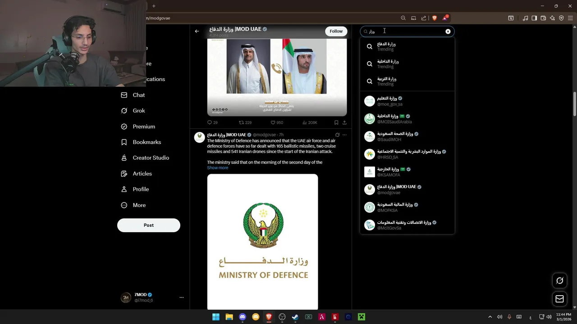Open the Windows Start menu
This screenshot has height=324, width=577.
coord(216,317)
